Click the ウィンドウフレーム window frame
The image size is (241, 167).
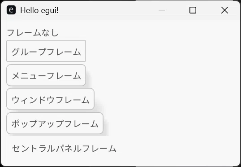(x=50, y=99)
